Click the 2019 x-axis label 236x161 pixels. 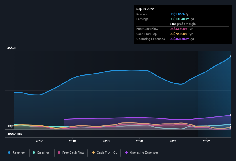coord(106,141)
